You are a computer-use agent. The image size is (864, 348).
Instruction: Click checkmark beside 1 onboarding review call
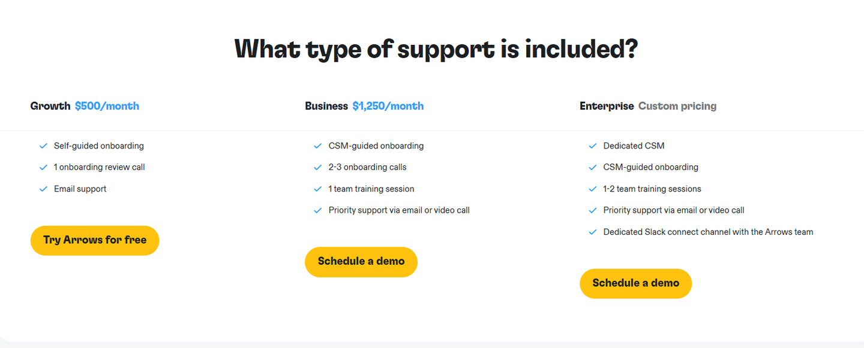coord(43,168)
